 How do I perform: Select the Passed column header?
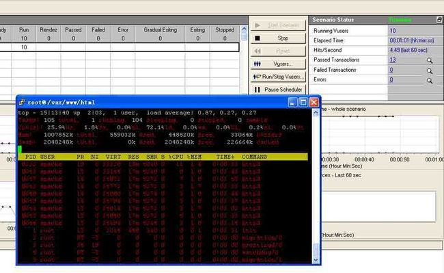point(73,30)
